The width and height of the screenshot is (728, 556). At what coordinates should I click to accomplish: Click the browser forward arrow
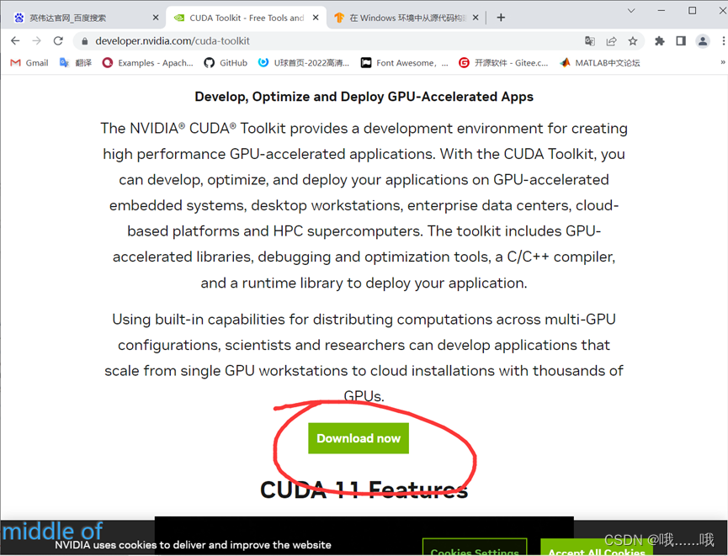[37, 41]
